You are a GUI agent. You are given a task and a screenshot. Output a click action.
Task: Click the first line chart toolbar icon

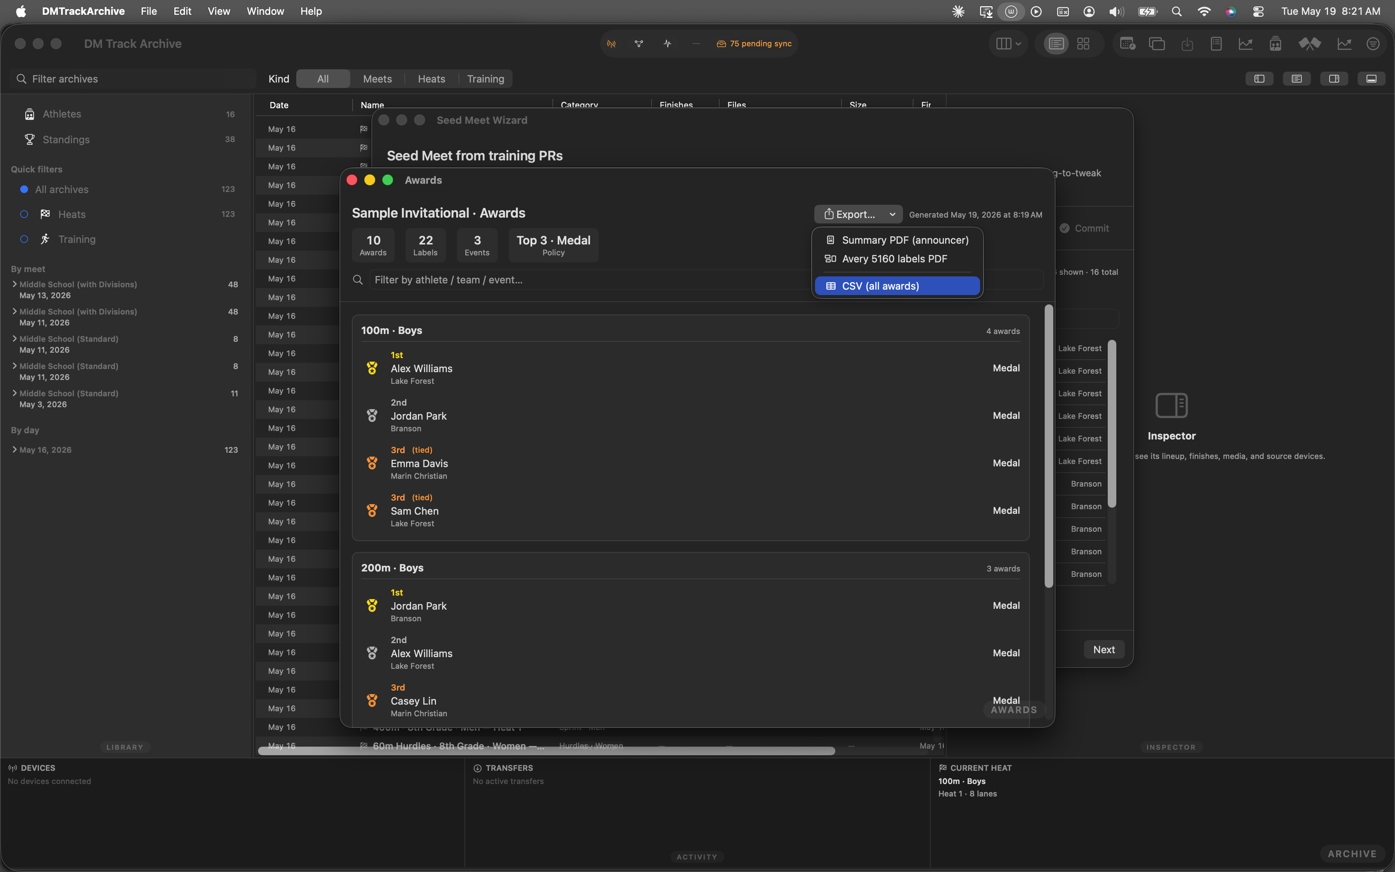coord(1245,44)
